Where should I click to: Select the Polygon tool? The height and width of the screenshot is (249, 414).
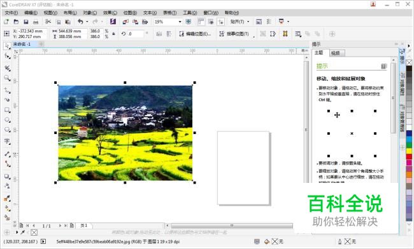pos(7,130)
